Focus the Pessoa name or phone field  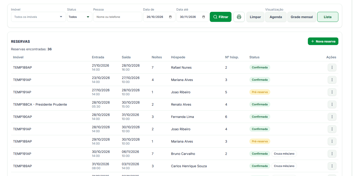coord(118,17)
